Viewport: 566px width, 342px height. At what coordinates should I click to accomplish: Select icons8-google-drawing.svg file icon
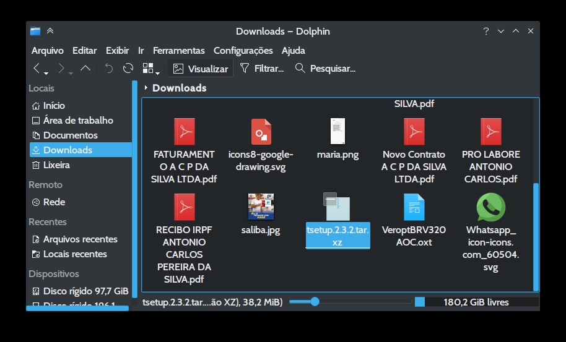tap(261, 132)
